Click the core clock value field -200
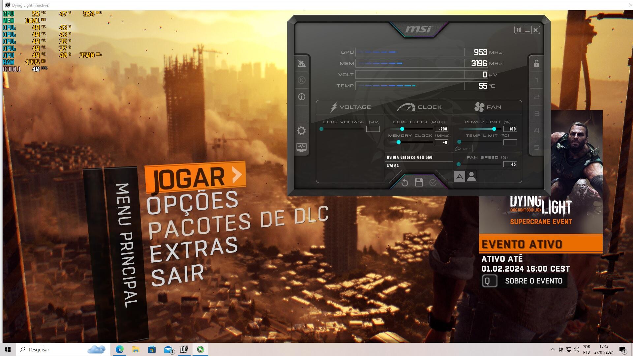Image resolution: width=633 pixels, height=356 pixels. (441, 129)
